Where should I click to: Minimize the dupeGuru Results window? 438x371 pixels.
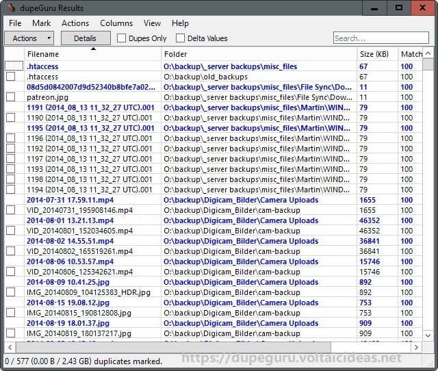click(374, 8)
